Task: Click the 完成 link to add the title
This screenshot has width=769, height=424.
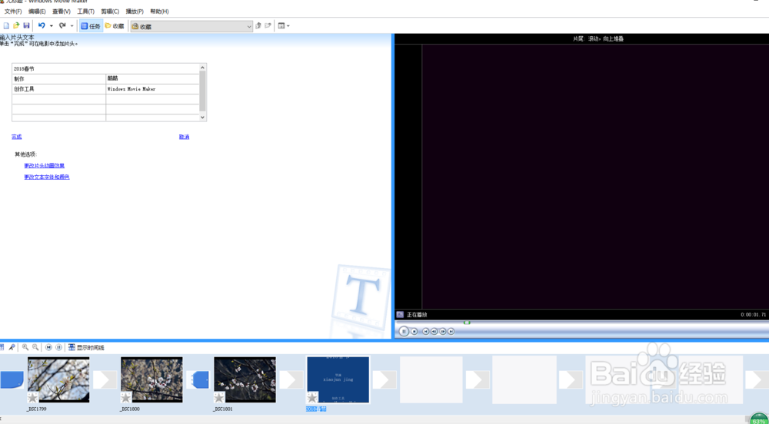Action: pyautogui.click(x=17, y=137)
